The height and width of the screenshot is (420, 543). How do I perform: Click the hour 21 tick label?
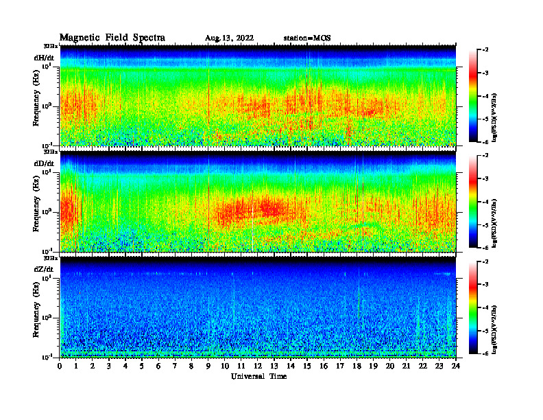tap(406, 366)
